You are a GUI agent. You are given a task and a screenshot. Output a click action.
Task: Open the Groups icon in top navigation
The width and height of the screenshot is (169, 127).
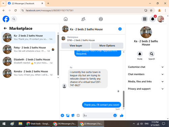(101, 19)
